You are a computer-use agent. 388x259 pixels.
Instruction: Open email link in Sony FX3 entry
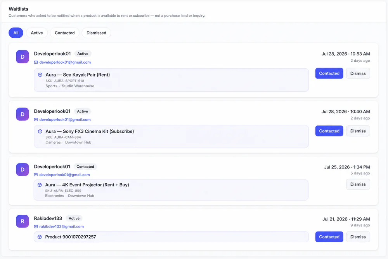click(65, 120)
